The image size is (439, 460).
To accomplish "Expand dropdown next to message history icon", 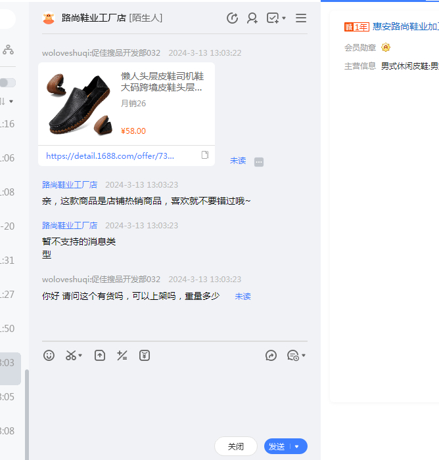I will (304, 356).
